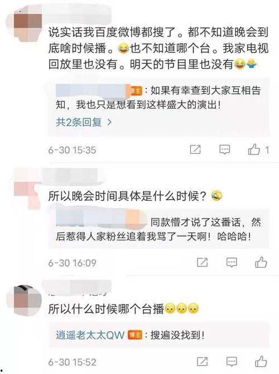Forward the 6-30 15:52 comment
279x374 pixels.
point(202,361)
